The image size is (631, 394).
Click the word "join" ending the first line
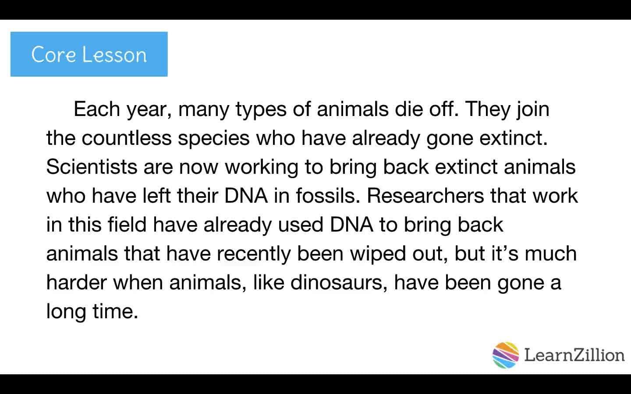pyautogui.click(x=533, y=109)
